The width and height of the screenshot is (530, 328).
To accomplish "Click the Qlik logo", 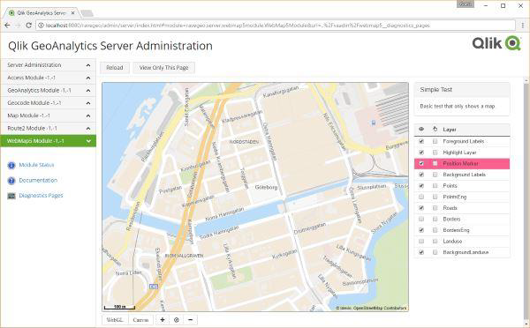I will click(x=496, y=43).
